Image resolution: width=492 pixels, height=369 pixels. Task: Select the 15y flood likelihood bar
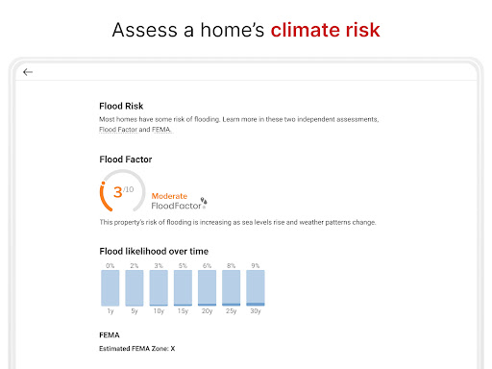183,288
